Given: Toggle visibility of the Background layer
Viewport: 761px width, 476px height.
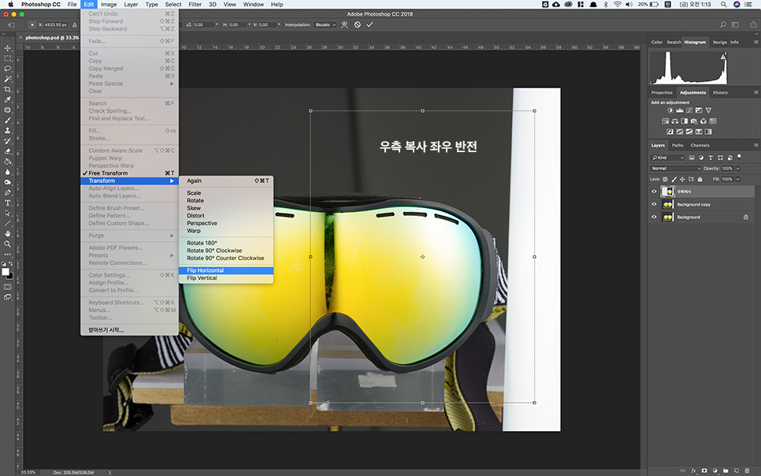Looking at the screenshot, I should (x=654, y=218).
